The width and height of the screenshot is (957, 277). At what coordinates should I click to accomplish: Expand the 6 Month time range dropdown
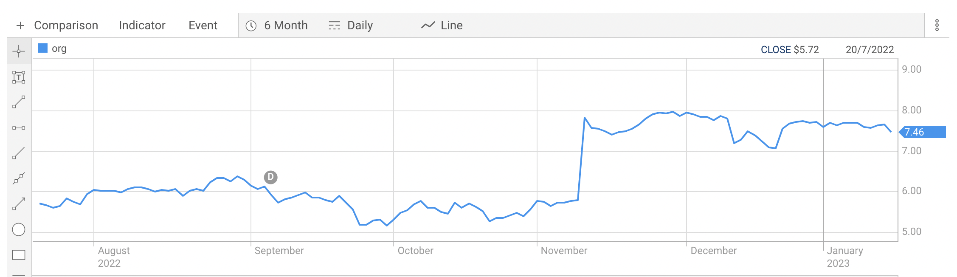tap(277, 25)
